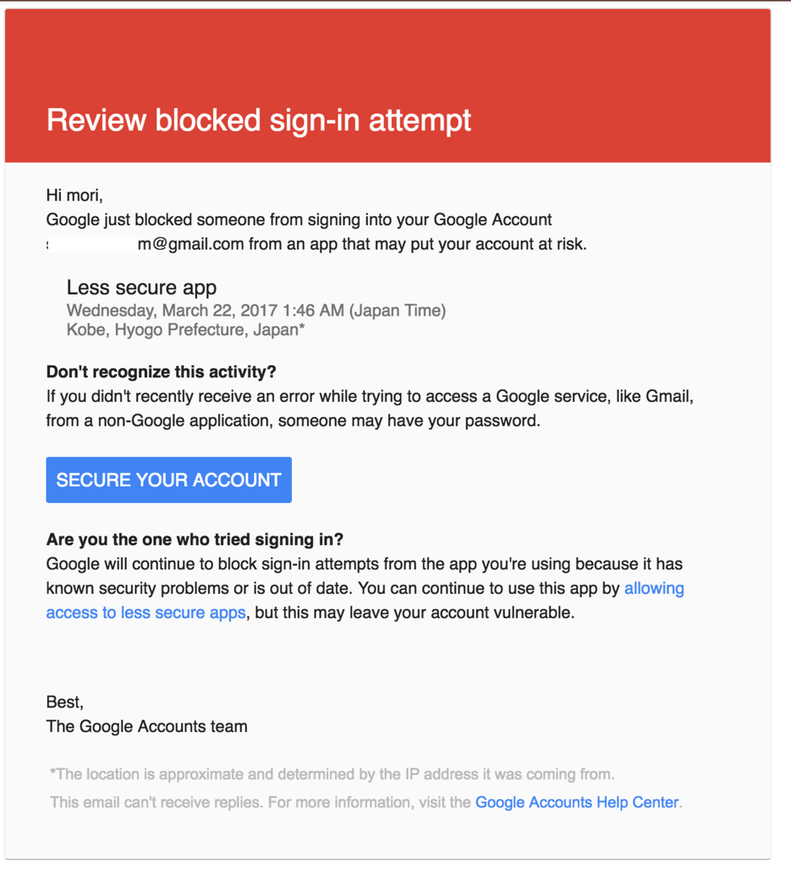Select the Less secure app heading

(142, 287)
